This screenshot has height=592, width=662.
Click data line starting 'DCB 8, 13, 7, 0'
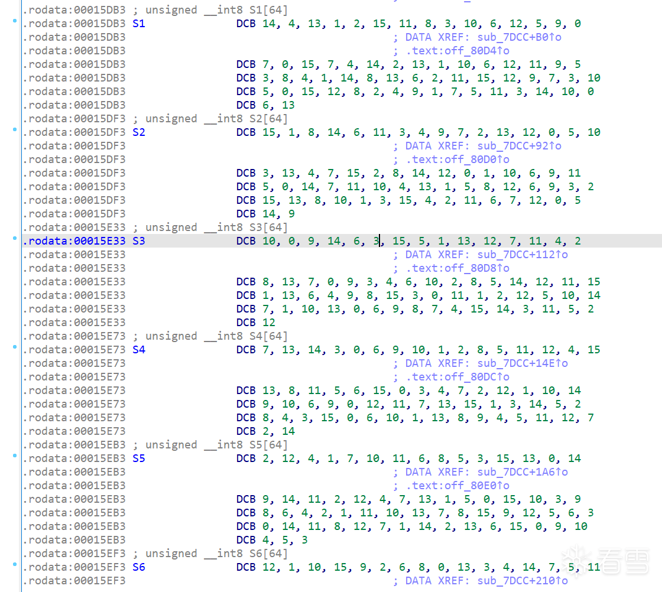tap(418, 282)
